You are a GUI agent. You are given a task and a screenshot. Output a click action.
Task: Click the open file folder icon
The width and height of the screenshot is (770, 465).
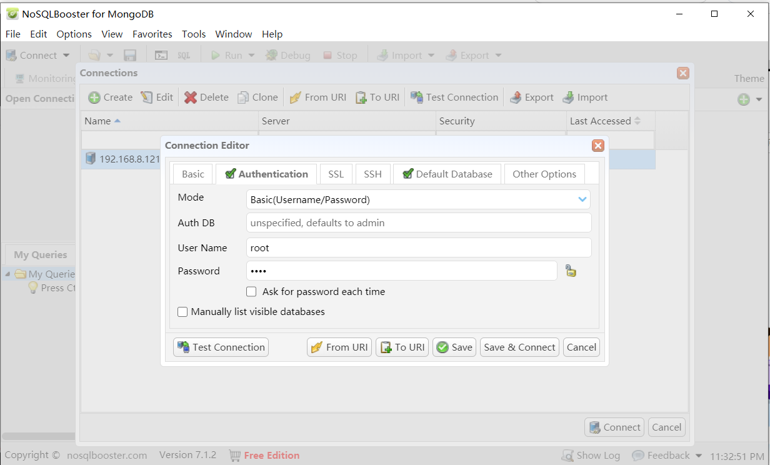94,56
